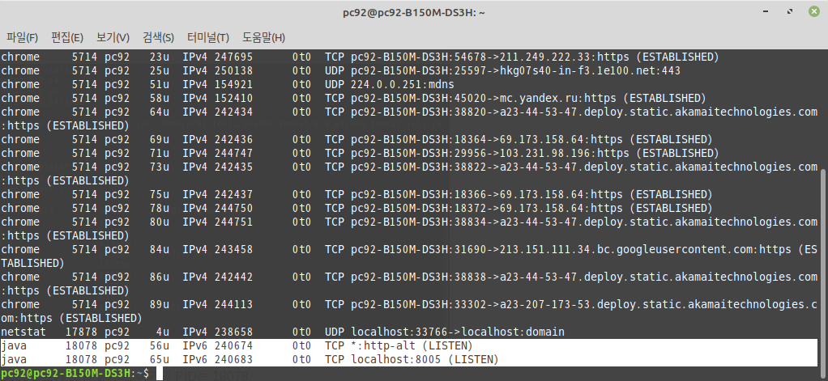Open the 파일(F) menu
This screenshot has width=828, height=381.
click(x=22, y=37)
